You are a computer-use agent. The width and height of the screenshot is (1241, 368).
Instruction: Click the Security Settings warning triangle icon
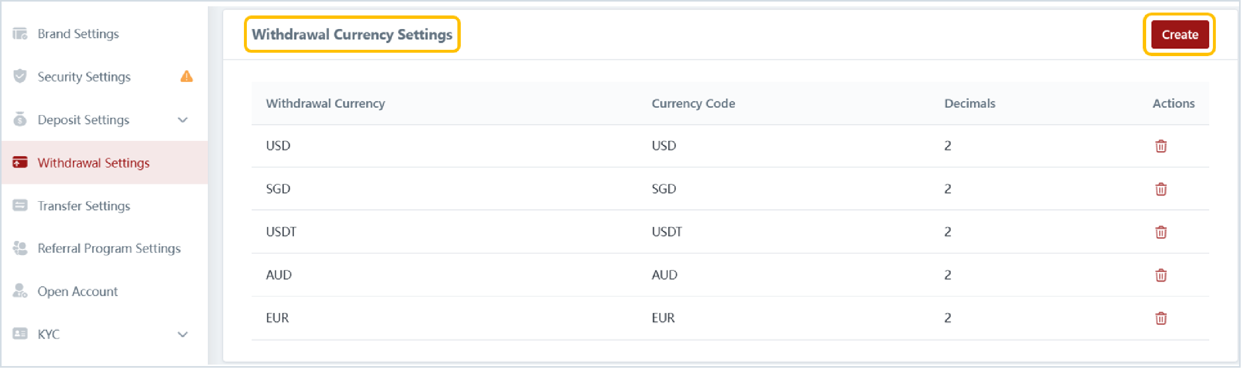point(186,76)
